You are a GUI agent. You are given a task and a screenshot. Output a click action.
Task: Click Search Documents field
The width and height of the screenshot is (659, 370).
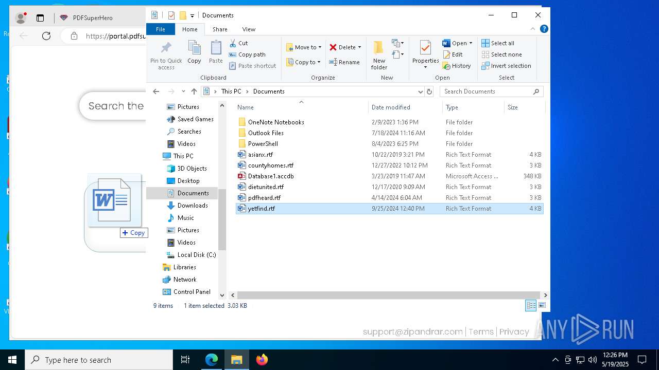[491, 91]
